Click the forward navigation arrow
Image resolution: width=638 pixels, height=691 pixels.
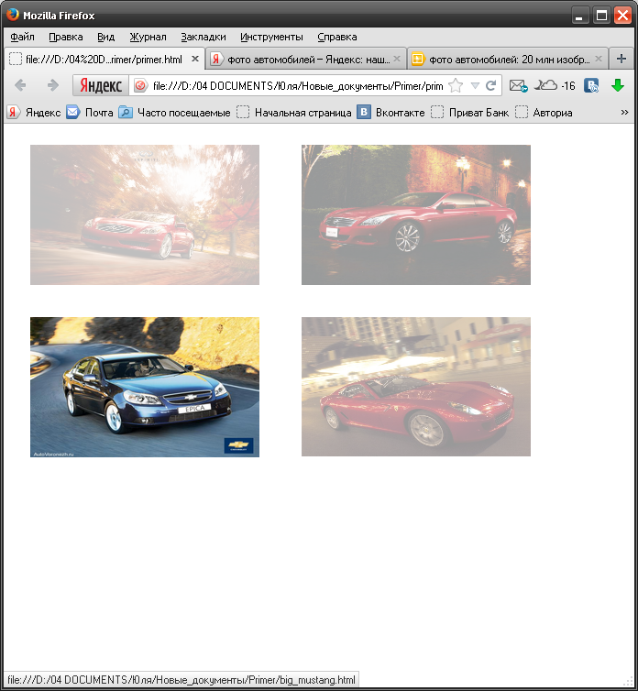tap(52, 85)
